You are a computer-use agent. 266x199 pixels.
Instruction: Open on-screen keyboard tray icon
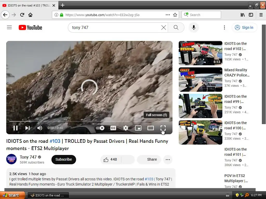(x=228, y=195)
